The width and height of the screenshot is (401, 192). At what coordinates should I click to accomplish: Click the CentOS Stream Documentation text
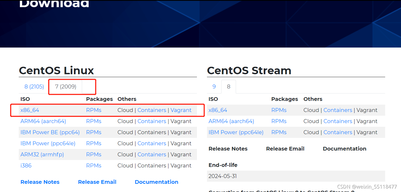345,149
